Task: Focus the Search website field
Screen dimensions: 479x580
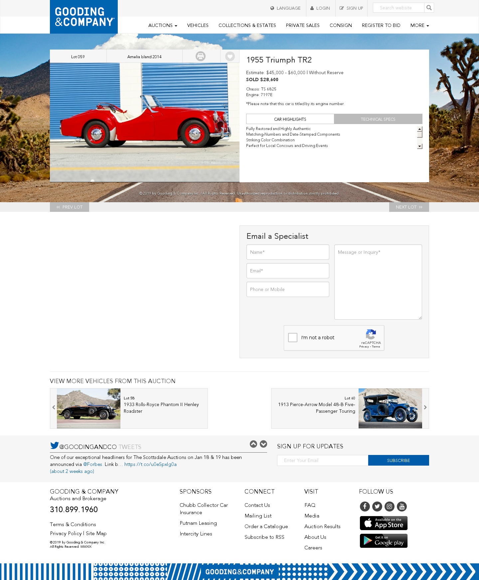Action: (x=399, y=8)
